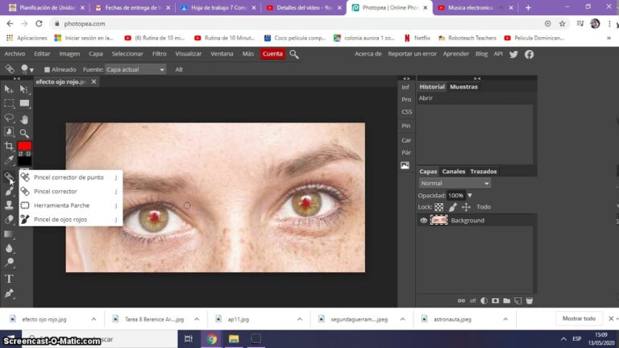The width and height of the screenshot is (619, 348).
Task: Select the Blur drop tool
Action: 9,249
